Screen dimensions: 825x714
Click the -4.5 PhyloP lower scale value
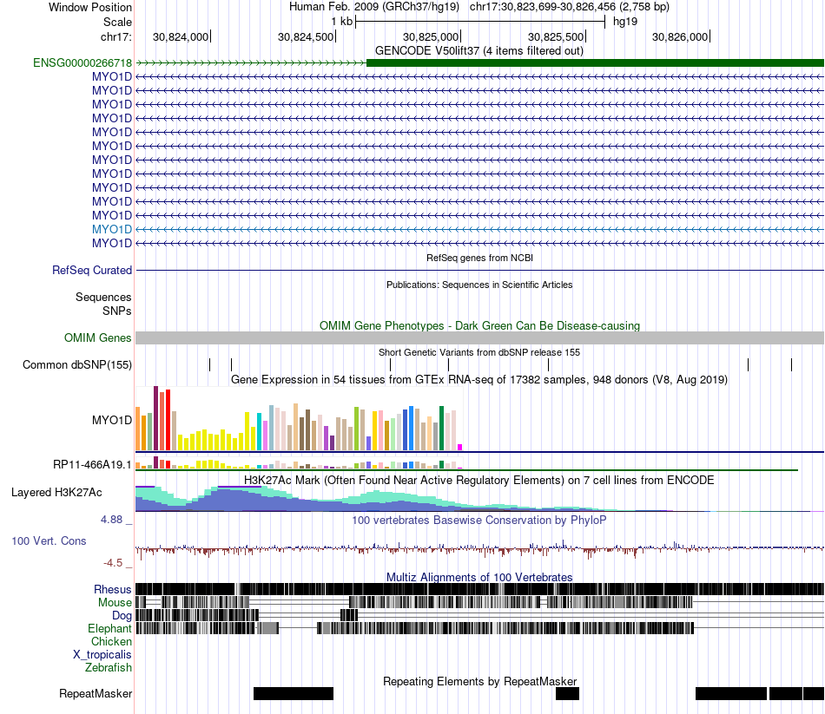coord(113,563)
